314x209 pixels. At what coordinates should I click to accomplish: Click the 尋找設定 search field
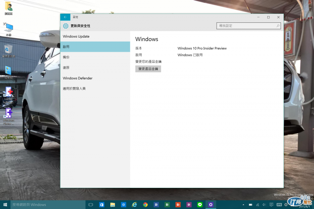tap(248, 26)
